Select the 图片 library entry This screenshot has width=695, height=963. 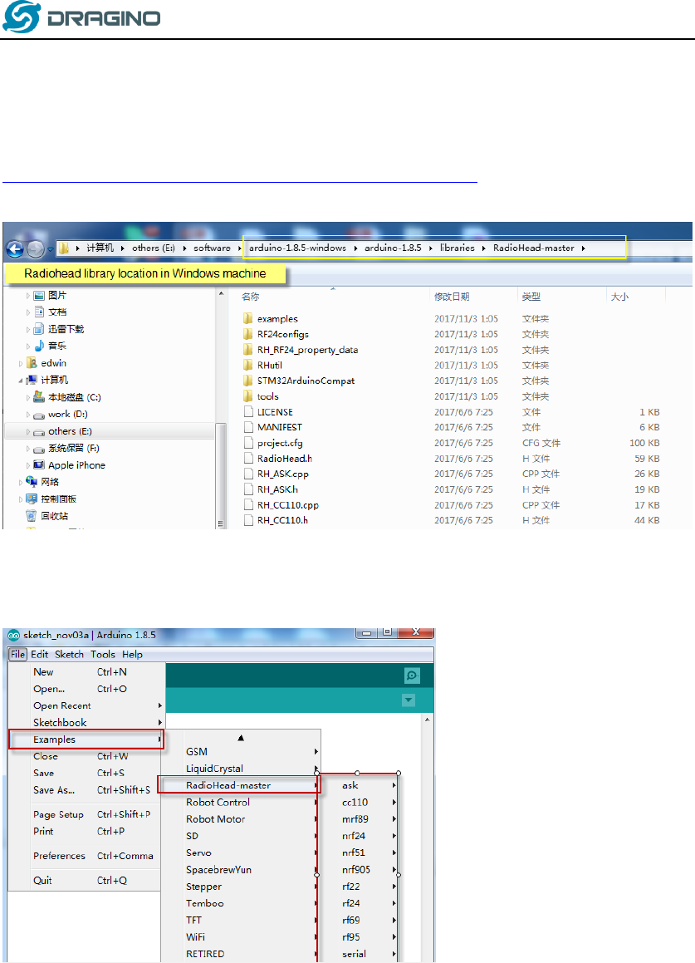(x=57, y=296)
